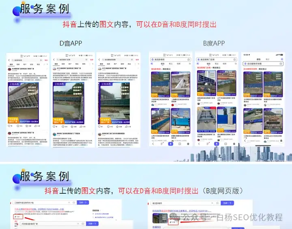Click 精选笔记 heading in Baidu 自动翻板坝销售 screen
The image size is (292, 229).
pyautogui.click(x=262, y=69)
